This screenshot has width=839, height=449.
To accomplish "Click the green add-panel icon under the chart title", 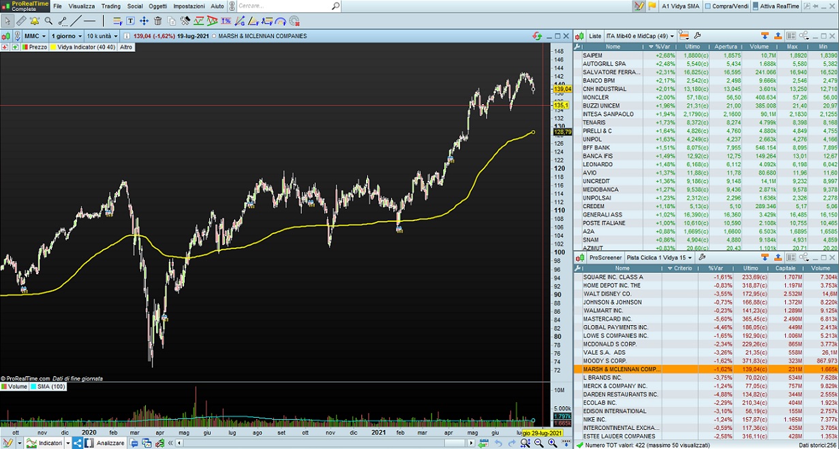I will click(15, 47).
